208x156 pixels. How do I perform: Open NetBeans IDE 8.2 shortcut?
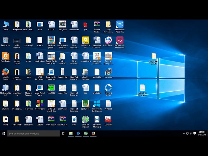click(x=6, y=88)
